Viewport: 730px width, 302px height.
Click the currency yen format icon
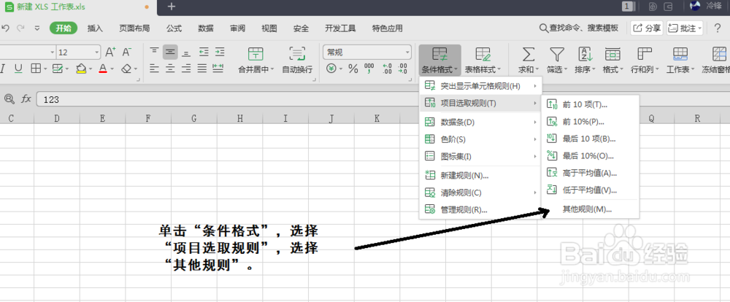(331, 69)
